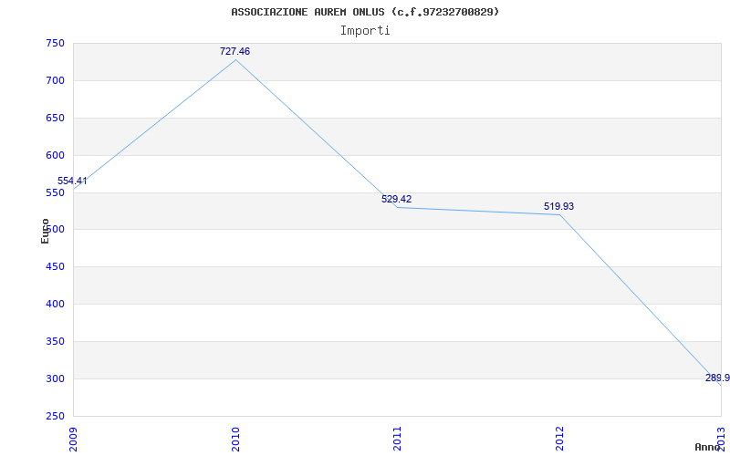Click the 250 y-axis value
The width and height of the screenshot is (730, 456).
coord(55,416)
